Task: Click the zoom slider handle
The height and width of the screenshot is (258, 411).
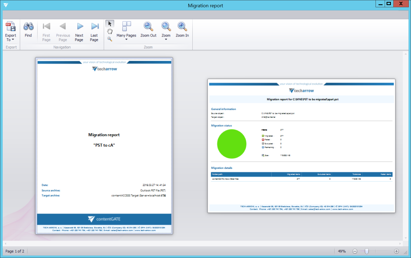Action: point(367,251)
